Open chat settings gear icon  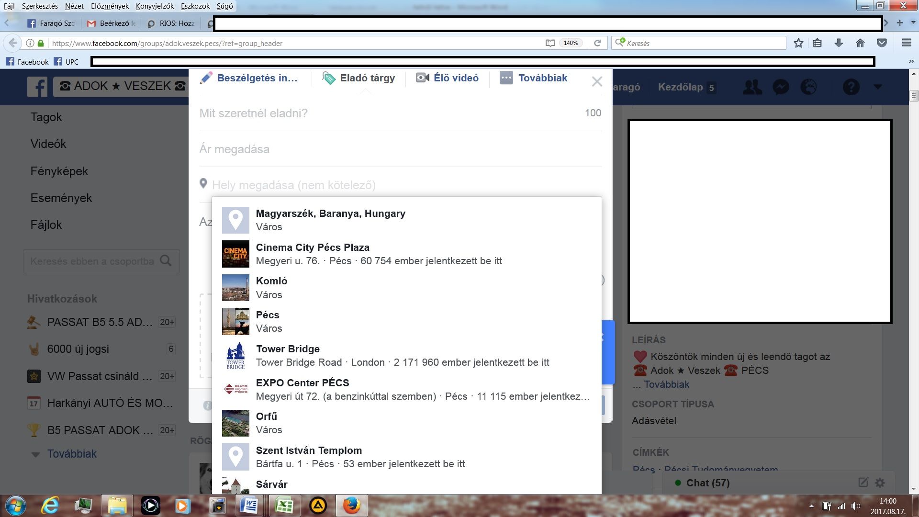880,483
